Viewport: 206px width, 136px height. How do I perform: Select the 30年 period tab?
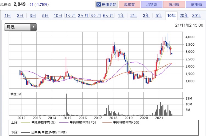click(x=197, y=16)
